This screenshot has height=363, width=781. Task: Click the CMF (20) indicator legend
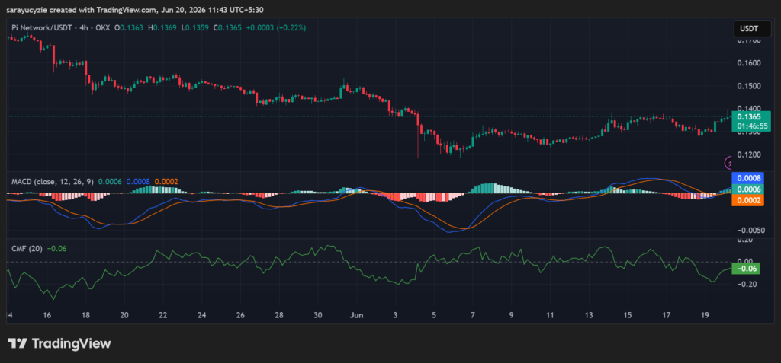tap(27, 249)
